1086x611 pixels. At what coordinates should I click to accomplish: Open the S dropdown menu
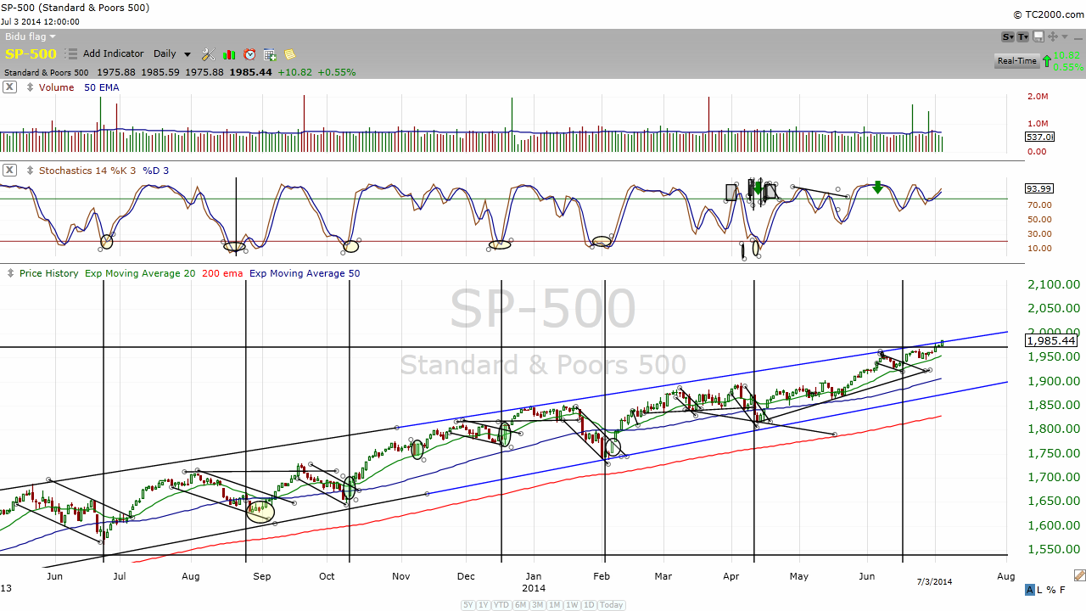tap(1008, 36)
